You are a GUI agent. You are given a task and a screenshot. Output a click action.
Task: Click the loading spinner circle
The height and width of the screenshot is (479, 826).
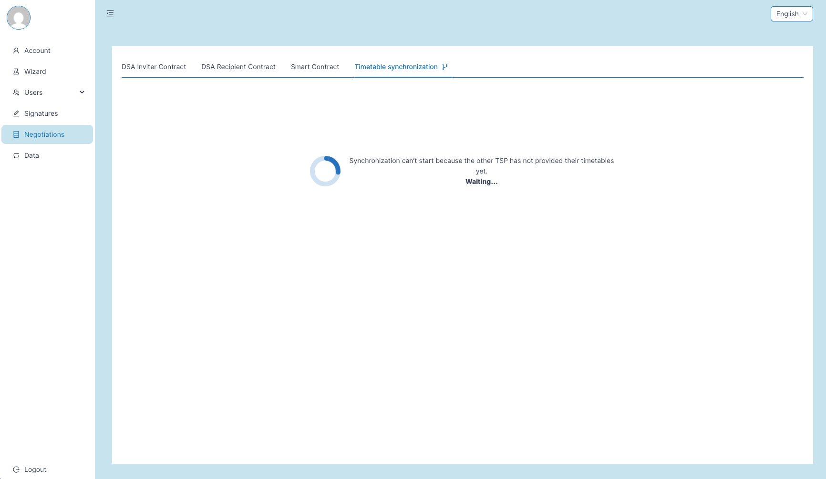click(325, 171)
